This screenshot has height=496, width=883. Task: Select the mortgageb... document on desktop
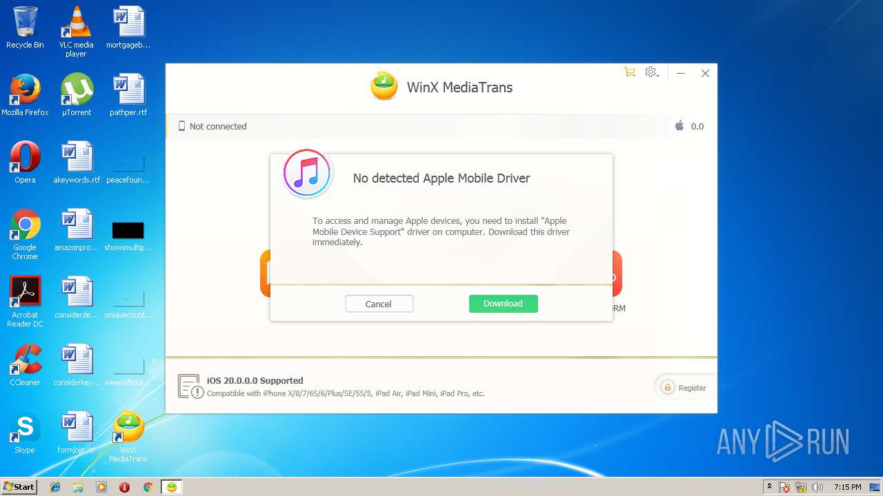pyautogui.click(x=128, y=28)
